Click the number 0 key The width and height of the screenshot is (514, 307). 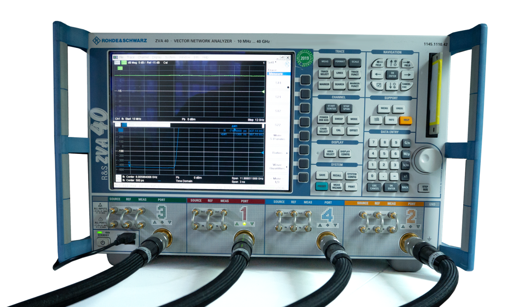click(x=372, y=176)
